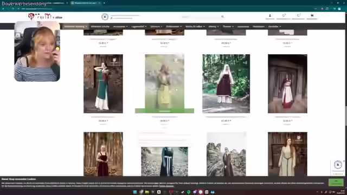Open File Explorer from the taskbar
The image size is (347, 195).
(x=147, y=192)
